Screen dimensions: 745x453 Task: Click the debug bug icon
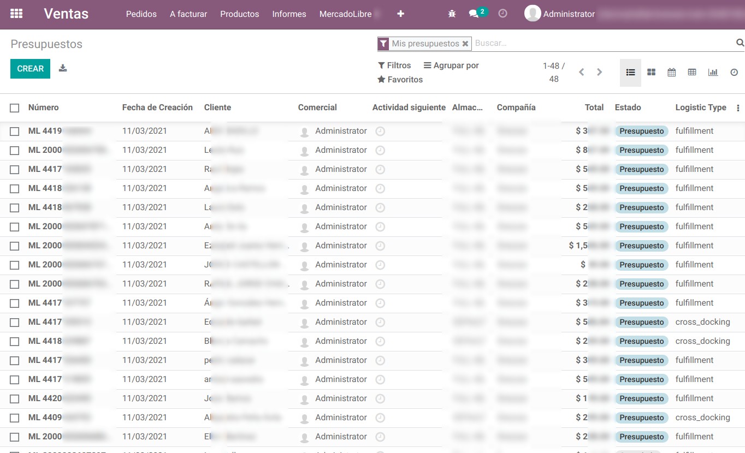click(x=451, y=14)
